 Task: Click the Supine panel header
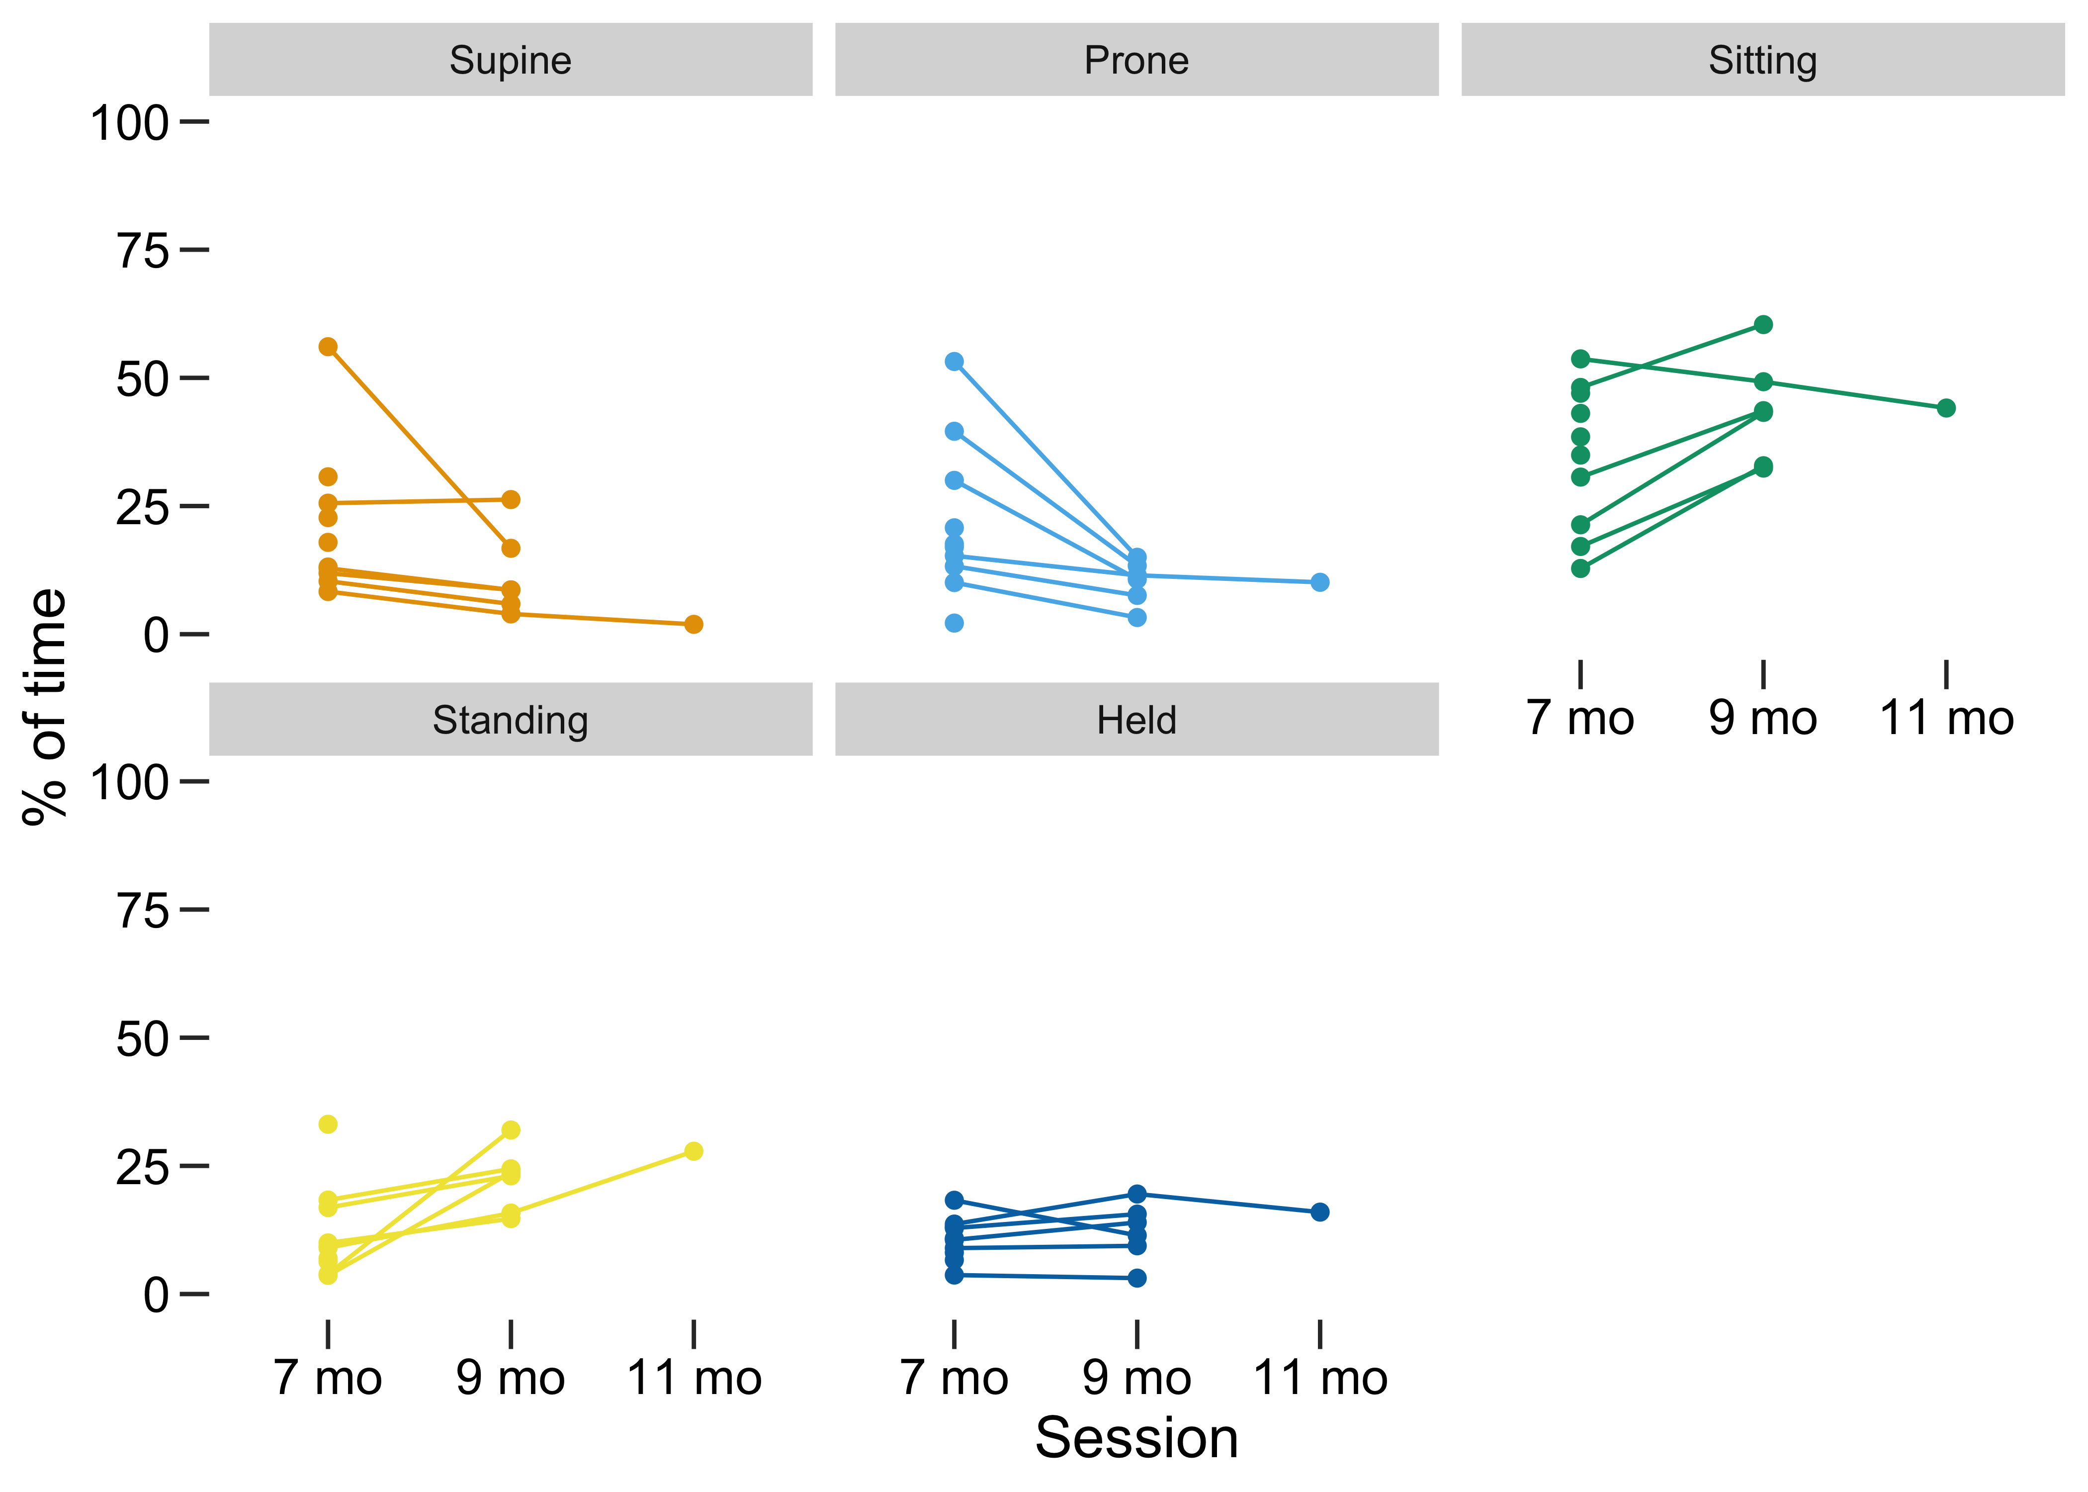tap(511, 60)
